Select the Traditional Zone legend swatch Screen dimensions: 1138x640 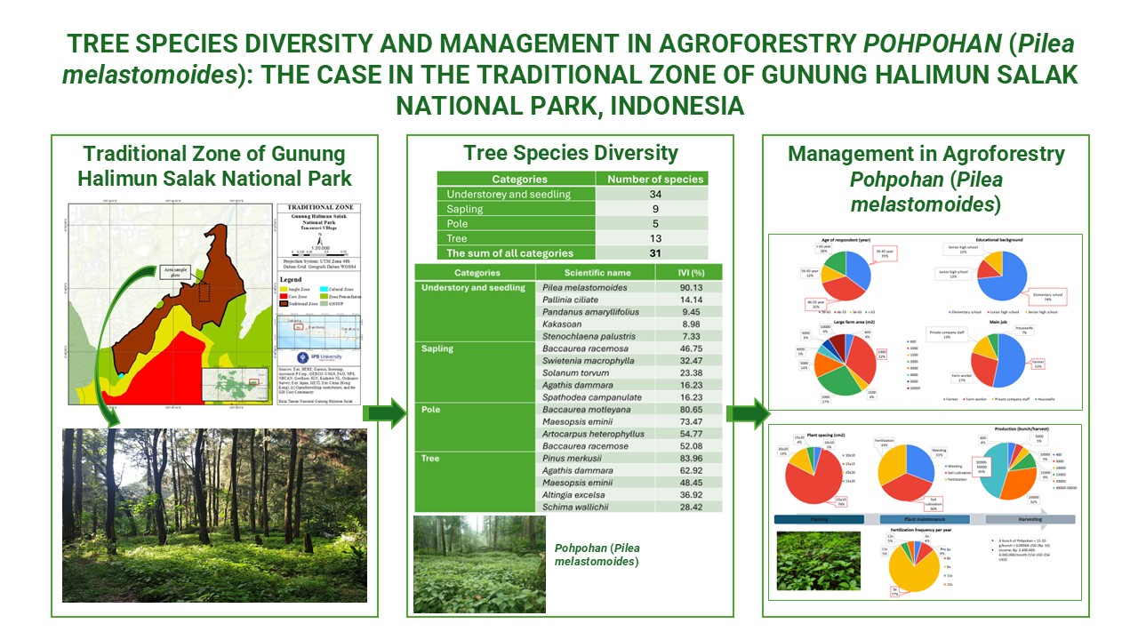284,304
